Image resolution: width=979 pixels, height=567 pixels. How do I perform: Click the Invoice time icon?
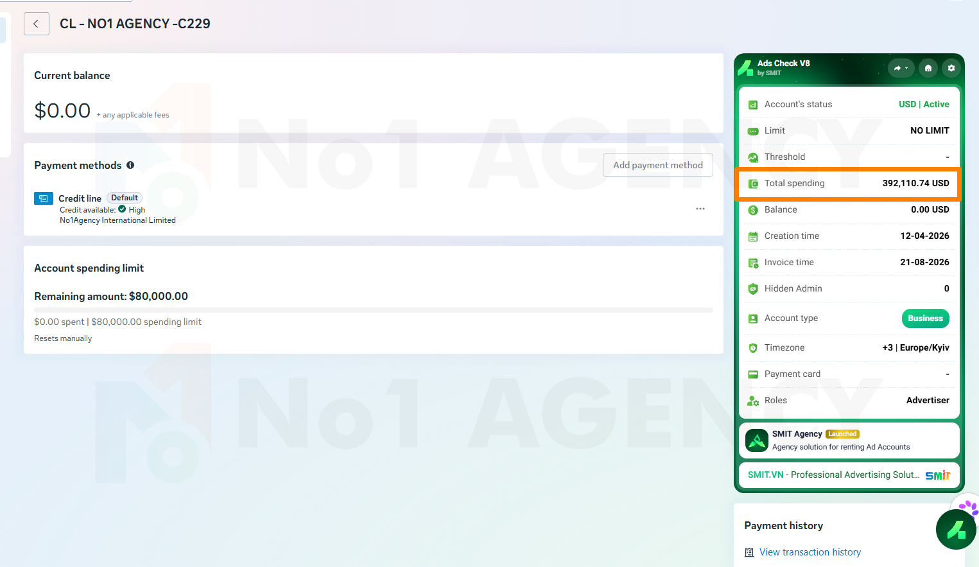click(x=753, y=263)
